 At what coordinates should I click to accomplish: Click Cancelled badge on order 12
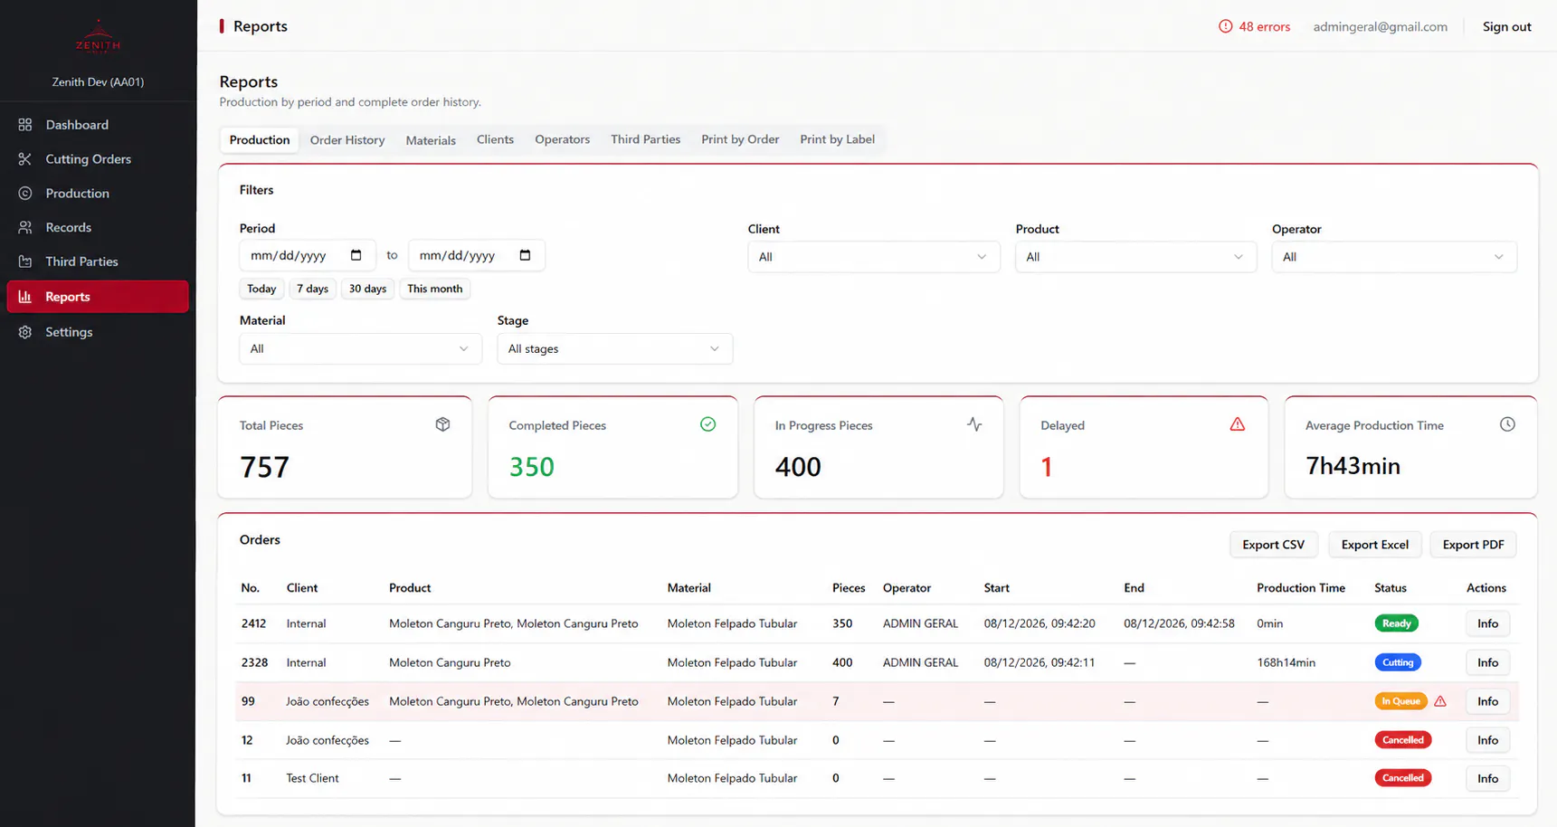(x=1403, y=740)
